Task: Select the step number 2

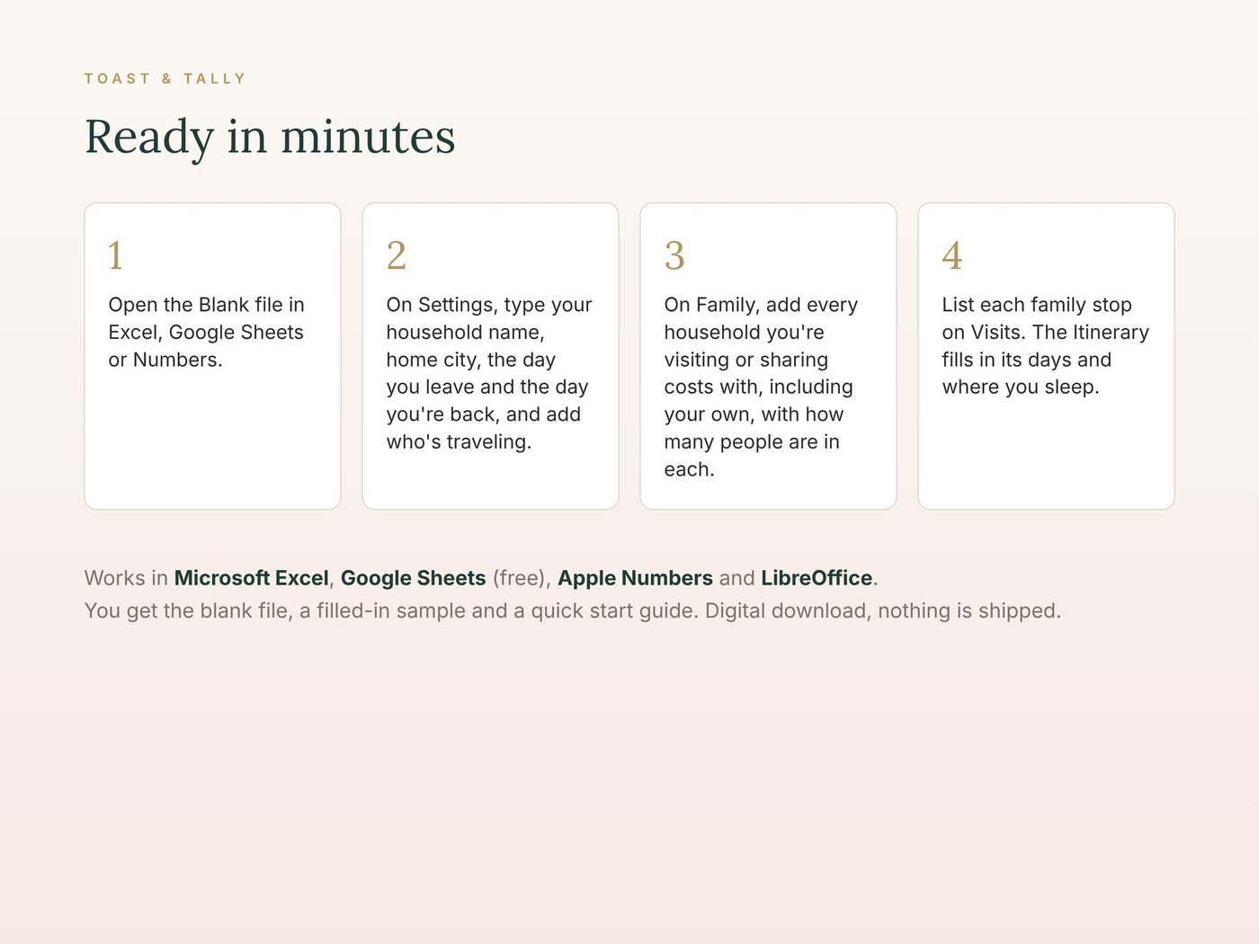Action: pyautogui.click(x=397, y=255)
